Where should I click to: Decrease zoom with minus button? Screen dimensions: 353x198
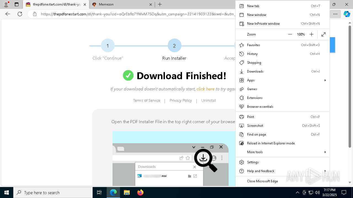(x=290, y=34)
